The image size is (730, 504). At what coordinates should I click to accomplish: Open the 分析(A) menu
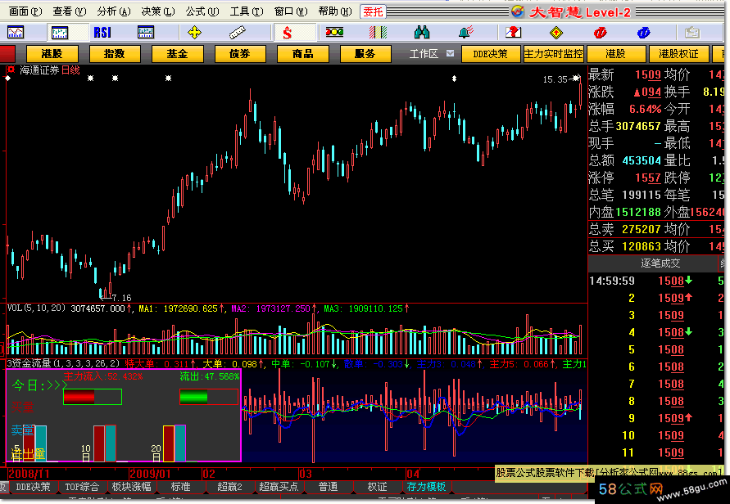(114, 11)
